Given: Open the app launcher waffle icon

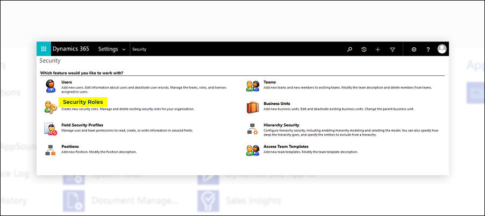Looking at the screenshot, I should [x=44, y=49].
